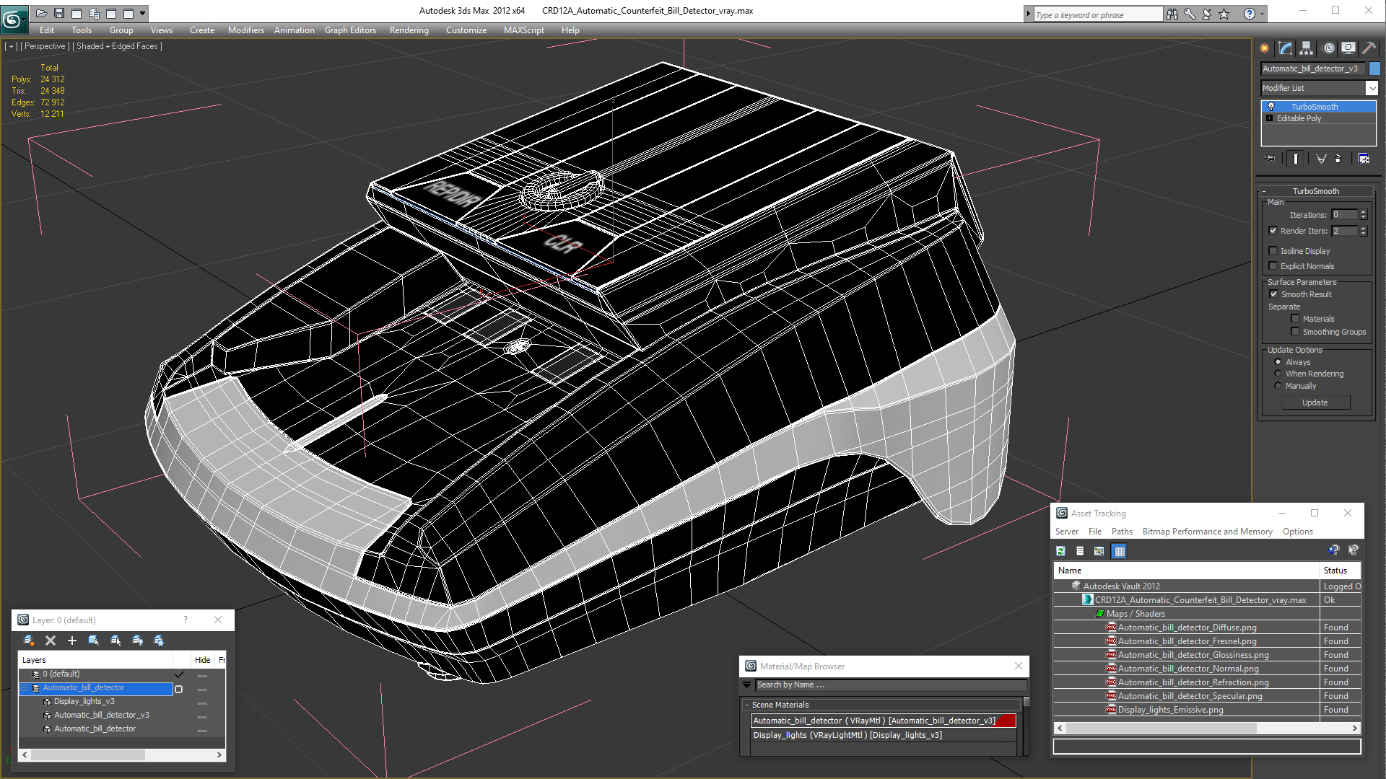This screenshot has height=779, width=1386.
Task: Freeze/unfreeze all layers snowflake icon
Action: (x=159, y=641)
